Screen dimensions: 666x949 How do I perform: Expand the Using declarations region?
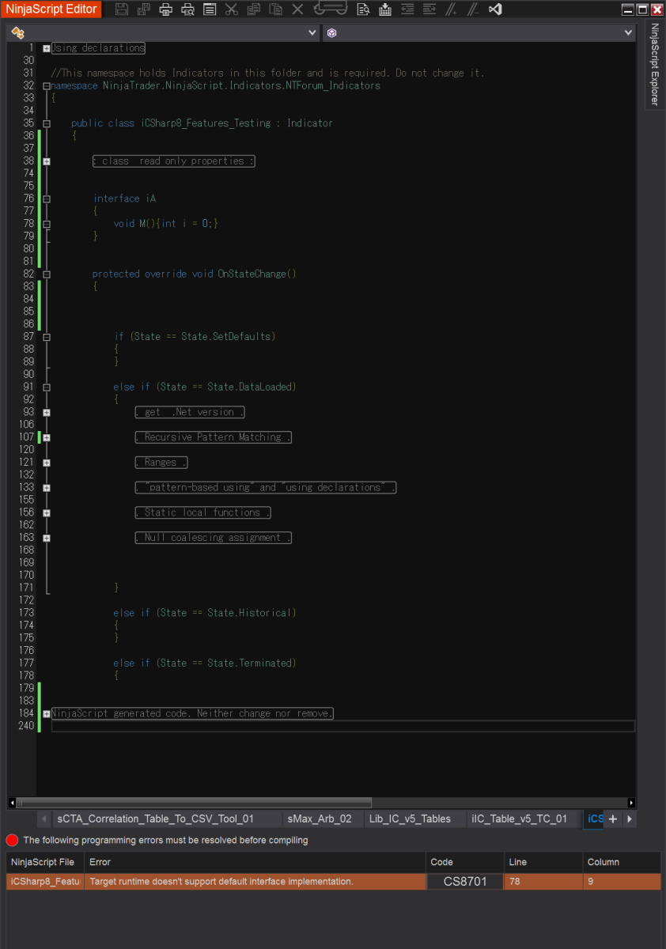(x=47, y=48)
